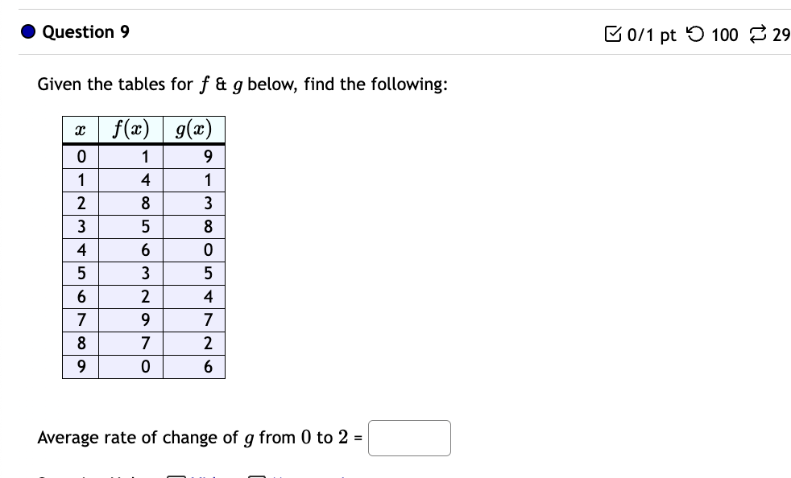The width and height of the screenshot is (791, 478).
Task: Click the g(x) cell in row x=9
Action: 208,367
